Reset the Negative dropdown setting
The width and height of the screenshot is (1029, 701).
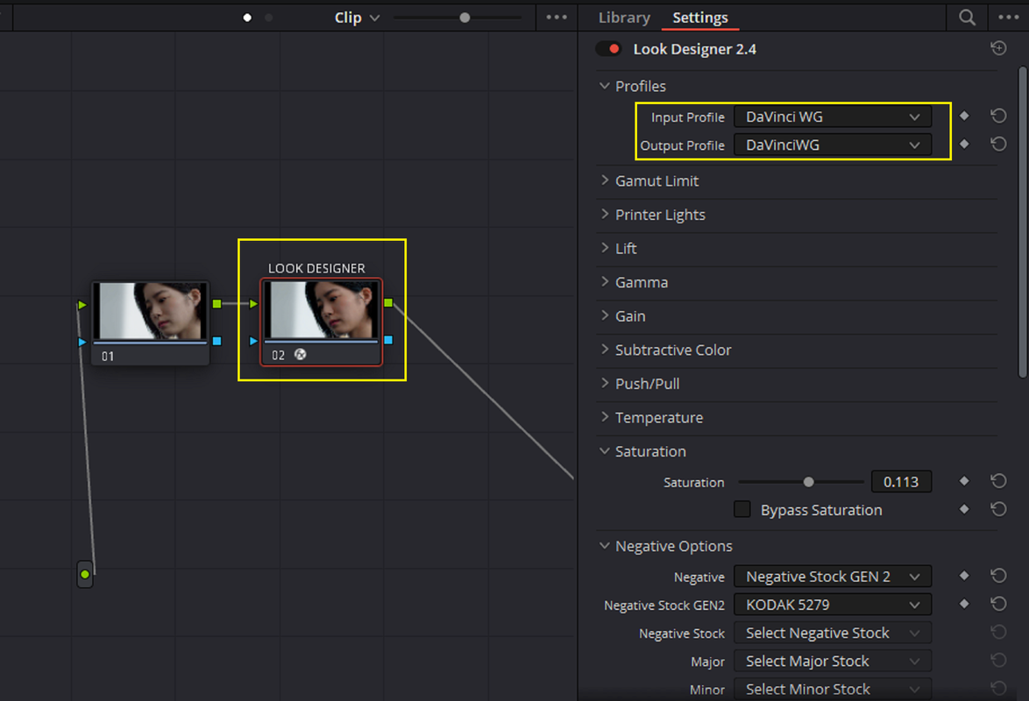pyautogui.click(x=998, y=576)
